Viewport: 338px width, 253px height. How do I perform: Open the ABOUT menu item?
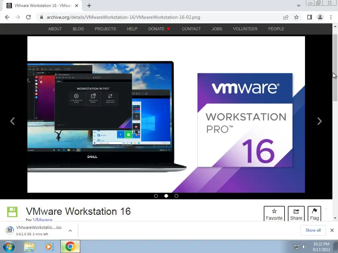coord(55,29)
